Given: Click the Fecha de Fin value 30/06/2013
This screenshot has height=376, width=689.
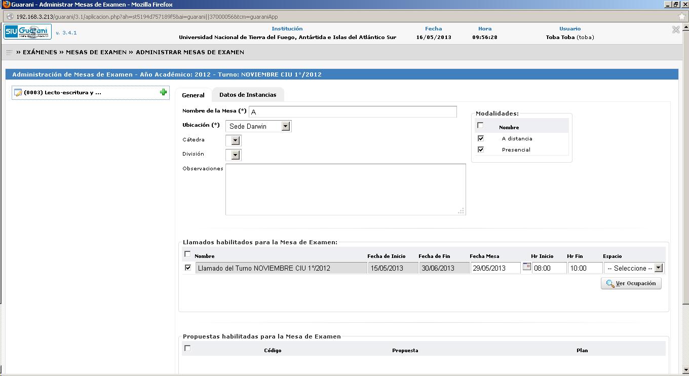Looking at the screenshot, I should coord(444,268).
